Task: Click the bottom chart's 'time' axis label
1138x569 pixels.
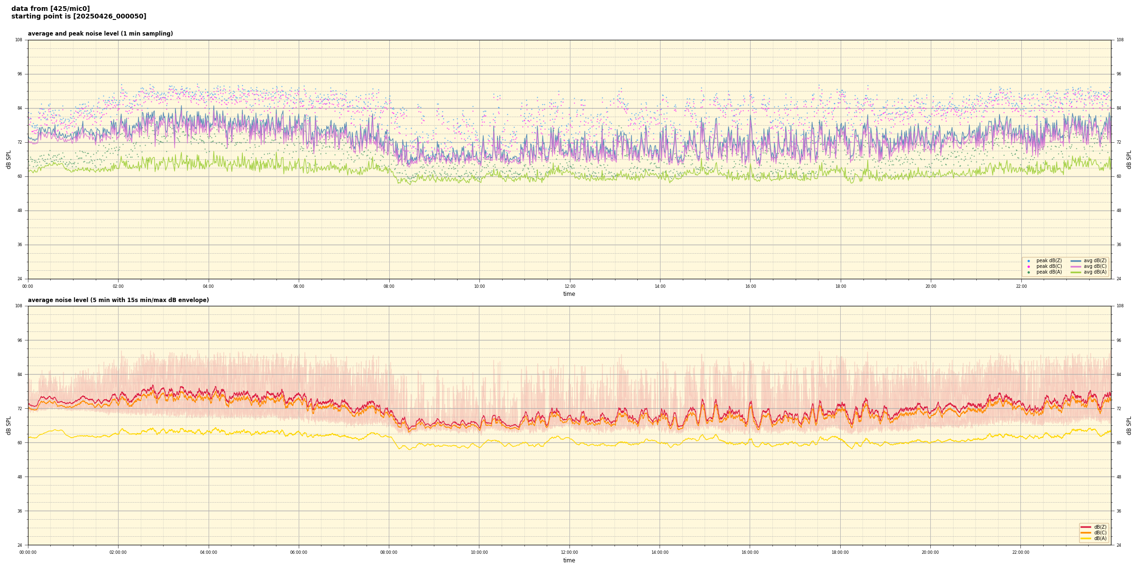Action: 569,560
